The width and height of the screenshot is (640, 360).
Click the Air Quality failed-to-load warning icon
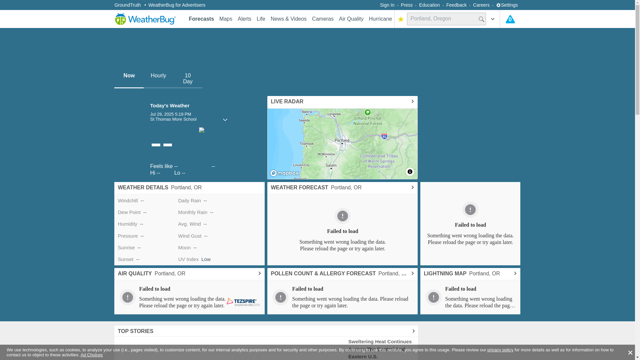click(127, 297)
